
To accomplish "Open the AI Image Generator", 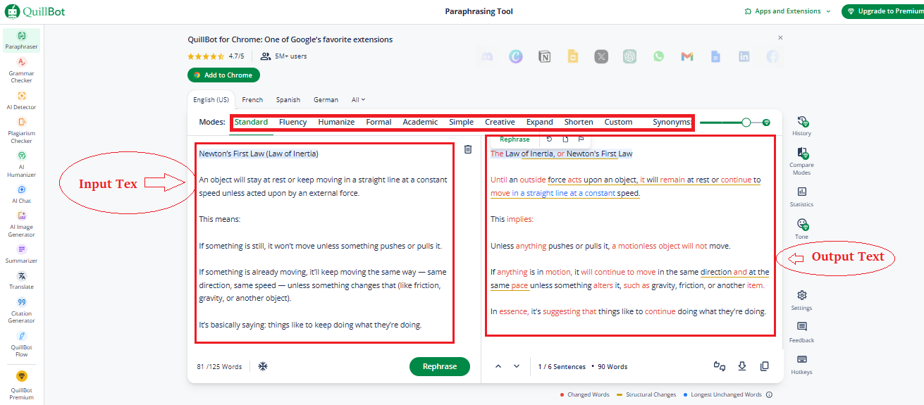I will [x=21, y=225].
